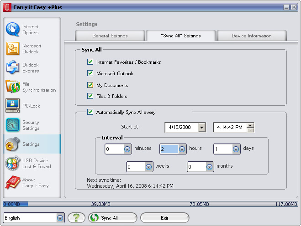Open Outlook Express sidebar icon
The height and width of the screenshot is (226, 301).
point(13,67)
